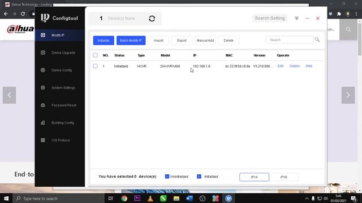
Task: Open the notification center icon
Action: tap(354, 198)
